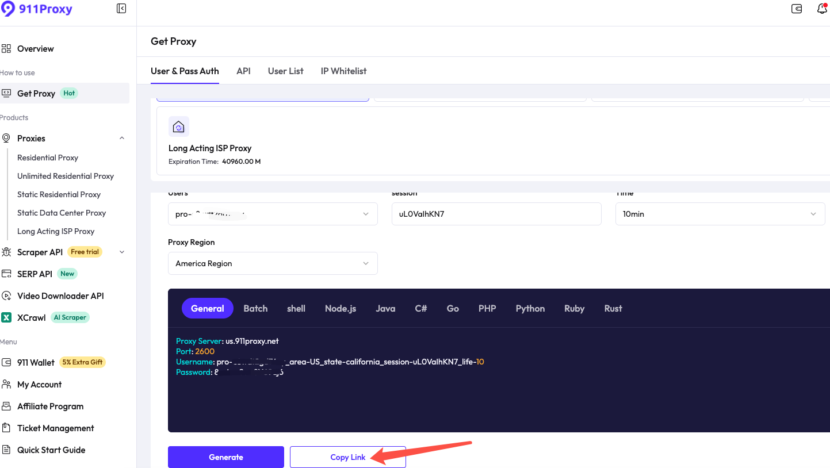
Task: Click the 40960.00 M expiration value
Action: click(242, 162)
